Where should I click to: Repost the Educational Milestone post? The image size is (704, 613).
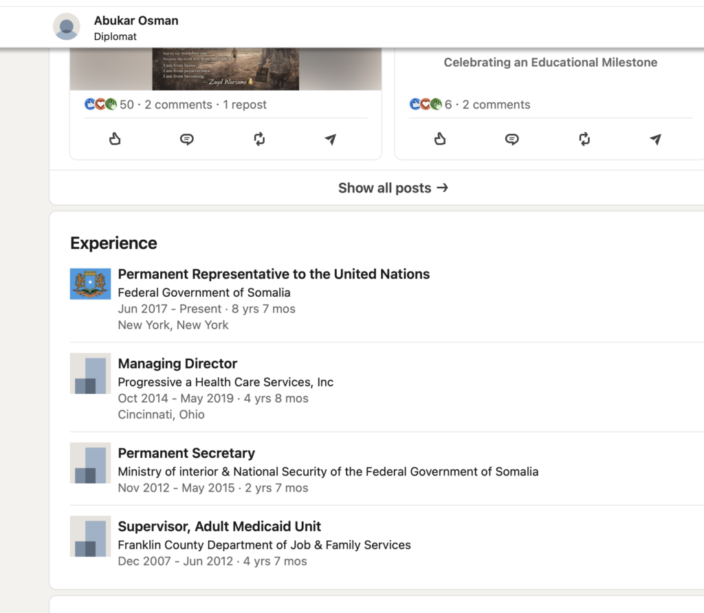click(584, 140)
